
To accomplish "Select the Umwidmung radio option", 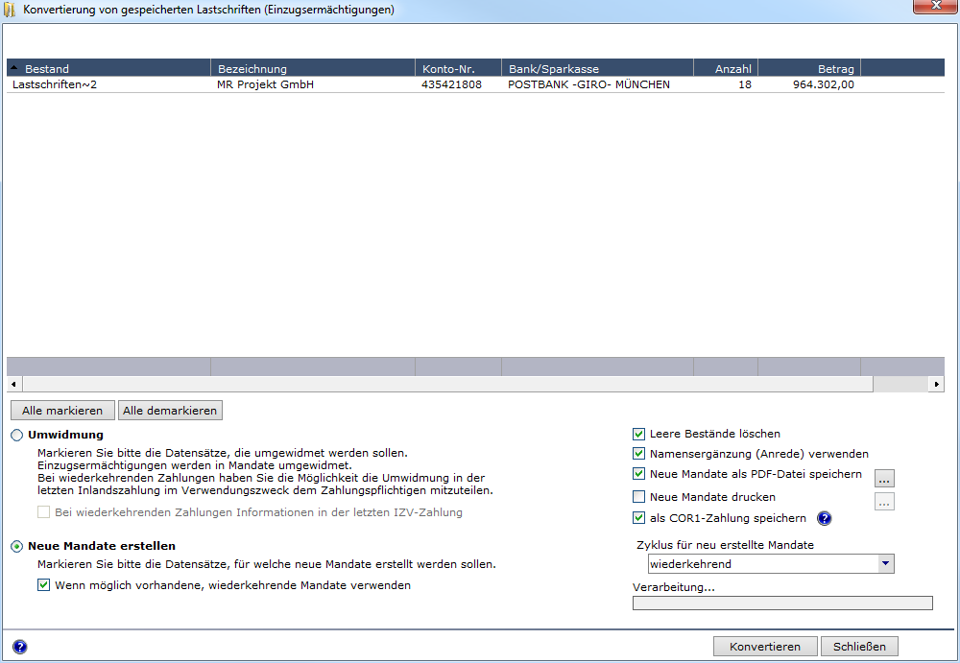I will (x=16, y=436).
